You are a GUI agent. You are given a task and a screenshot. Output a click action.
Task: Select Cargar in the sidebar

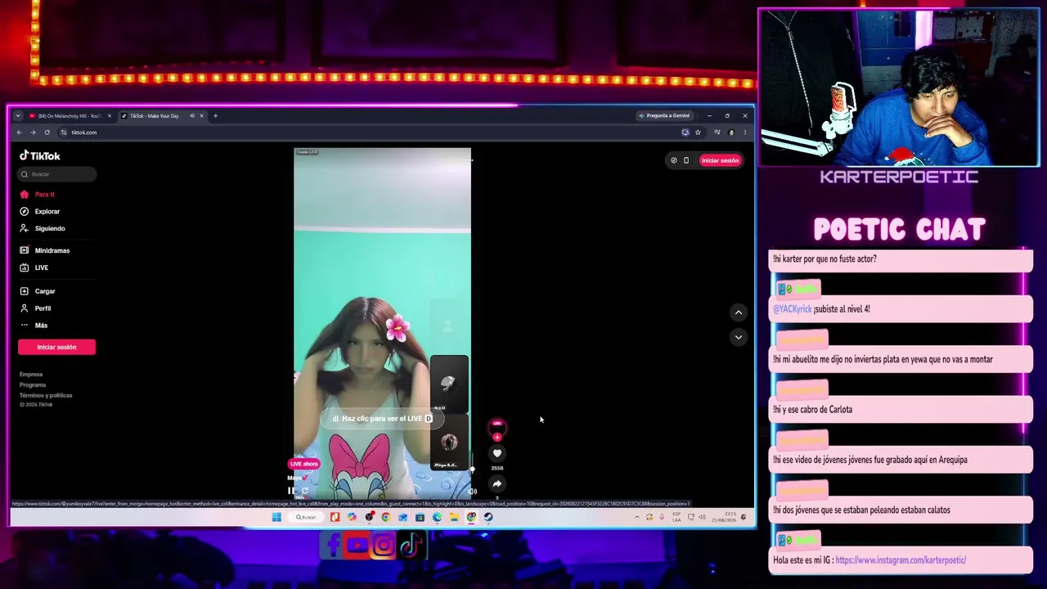point(38,291)
